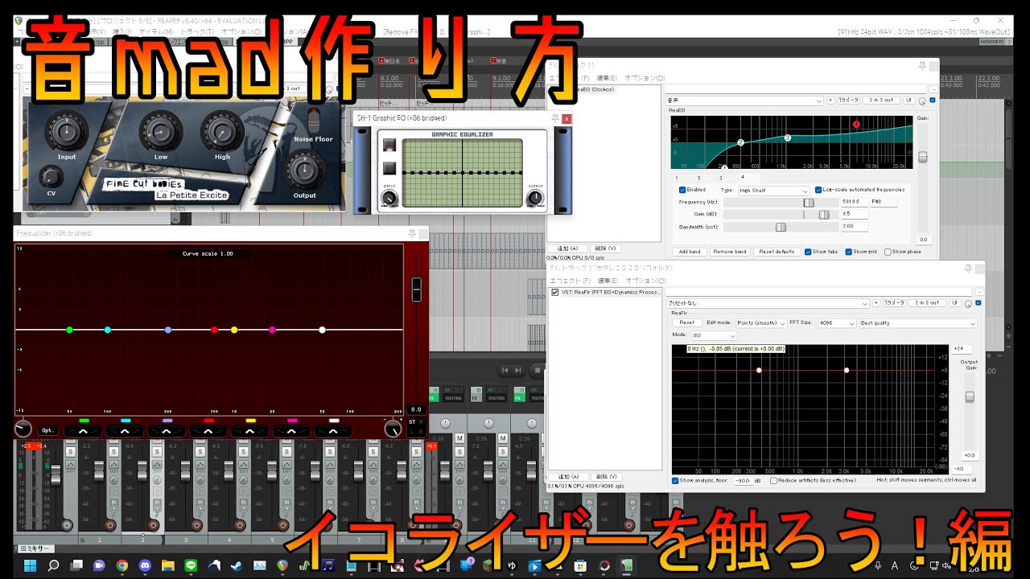Screen dimensions: 1030x579
Task: Toggle Show analysis floor checkbox in ReaFir
Action: (x=675, y=480)
